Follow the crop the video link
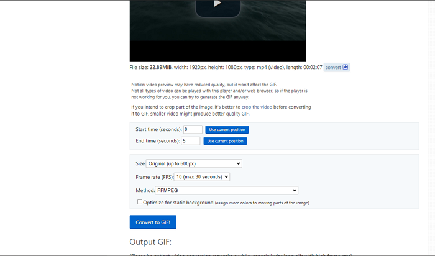The width and height of the screenshot is (435, 256). [257, 107]
